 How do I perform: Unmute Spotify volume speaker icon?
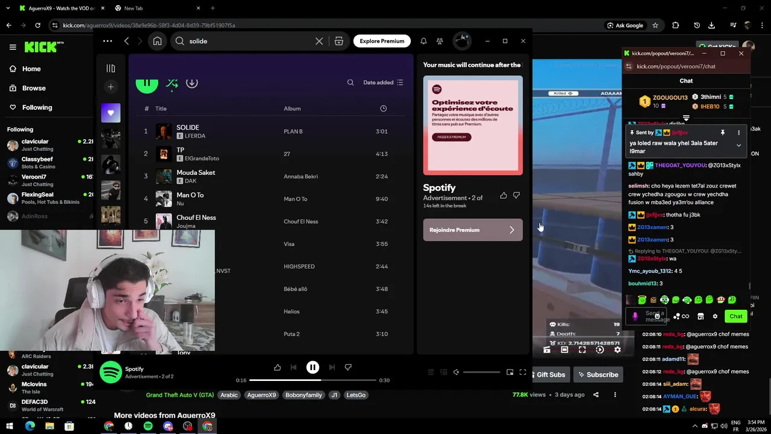456,372
